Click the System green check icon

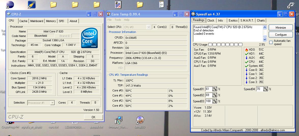pos(247,66)
